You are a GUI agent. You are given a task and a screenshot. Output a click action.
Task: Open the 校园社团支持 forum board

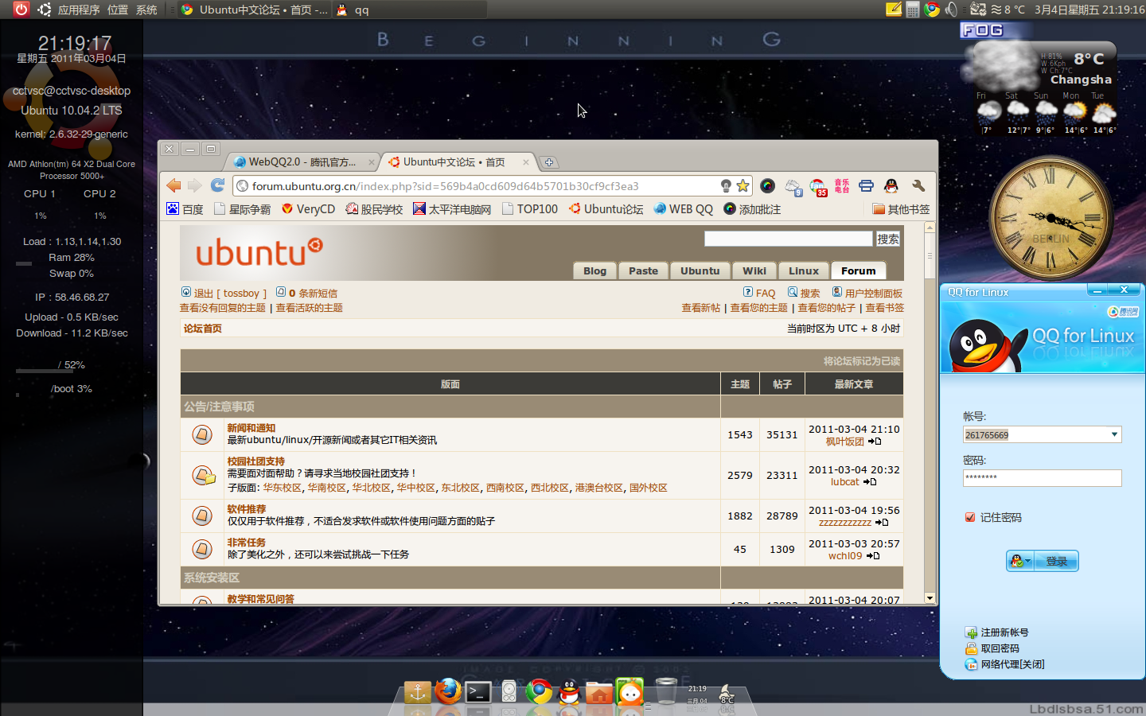point(255,461)
